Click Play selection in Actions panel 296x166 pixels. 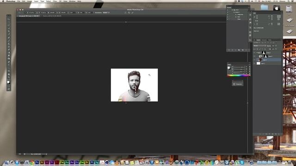coord(235,50)
